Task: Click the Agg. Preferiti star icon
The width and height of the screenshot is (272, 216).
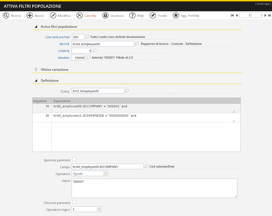Action: coord(176,15)
